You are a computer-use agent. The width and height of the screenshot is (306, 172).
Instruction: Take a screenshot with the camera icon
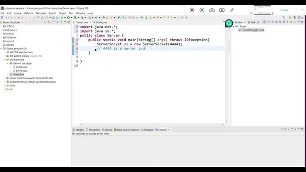click(212, 10)
